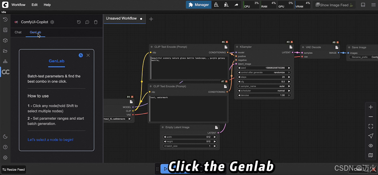Click the positive prompt text area
378x175 pixels.
pos(189,68)
